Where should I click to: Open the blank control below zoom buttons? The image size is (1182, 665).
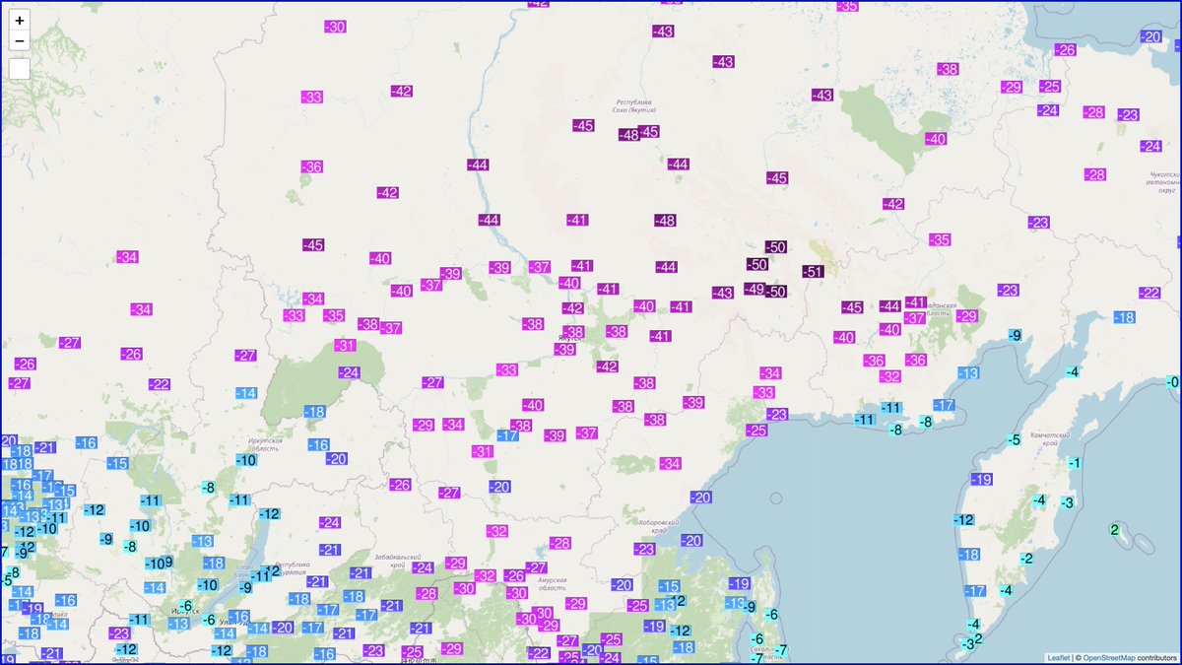20,70
